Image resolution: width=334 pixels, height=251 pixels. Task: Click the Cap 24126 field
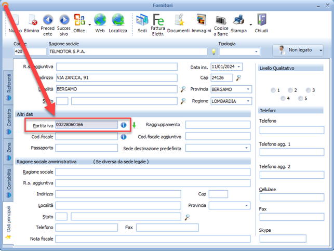coord(222,78)
